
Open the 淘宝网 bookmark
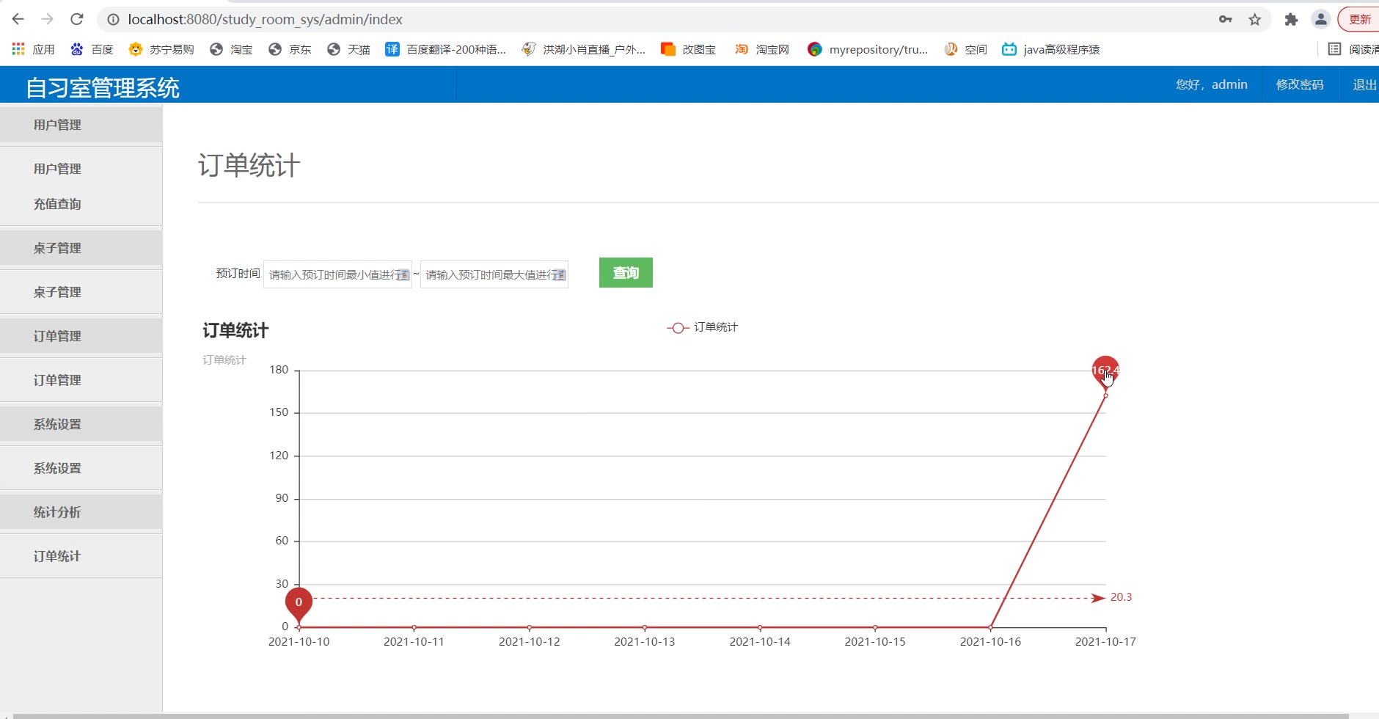tap(762, 49)
